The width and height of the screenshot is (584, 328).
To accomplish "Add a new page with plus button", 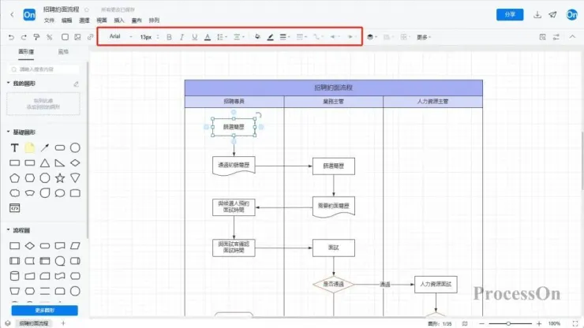I will point(63,323).
